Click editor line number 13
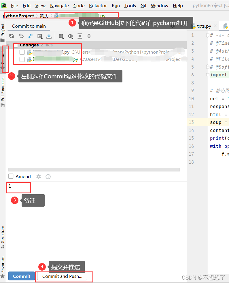The image size is (229, 283). (x=191, y=122)
